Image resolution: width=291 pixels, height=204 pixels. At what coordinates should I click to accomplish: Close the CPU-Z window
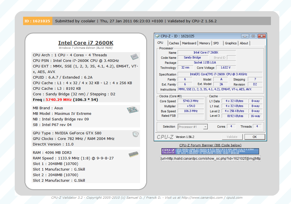262,36
